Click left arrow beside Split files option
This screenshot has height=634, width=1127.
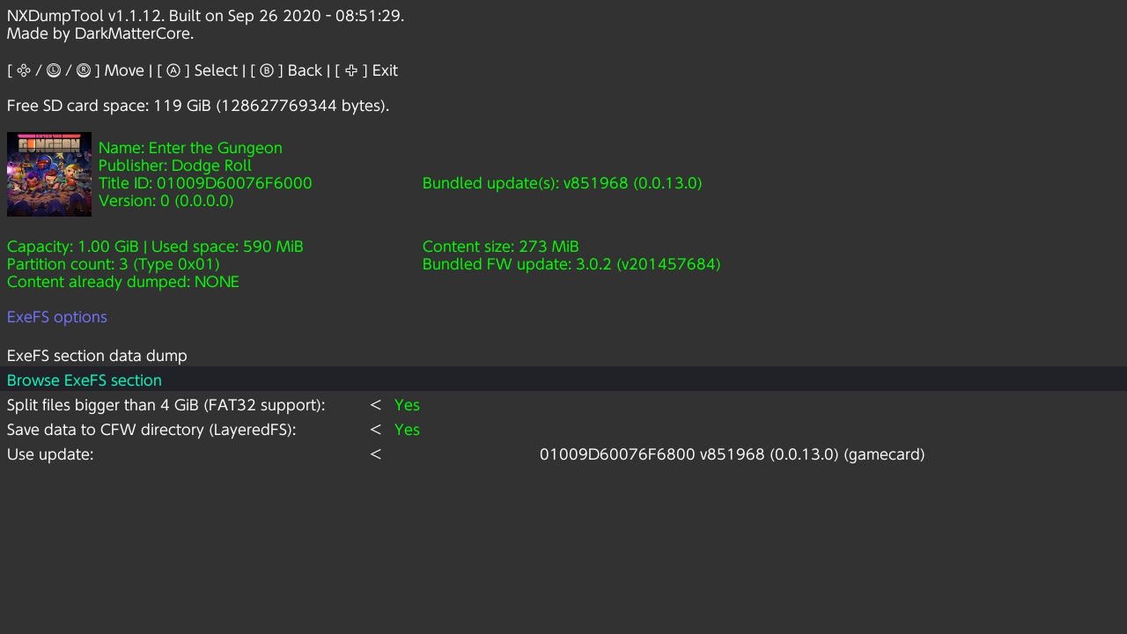(375, 405)
